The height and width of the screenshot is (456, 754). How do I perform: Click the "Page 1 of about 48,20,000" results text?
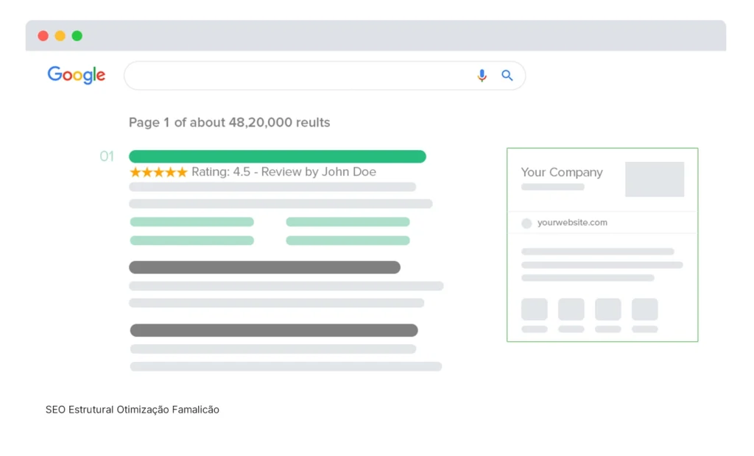point(229,123)
